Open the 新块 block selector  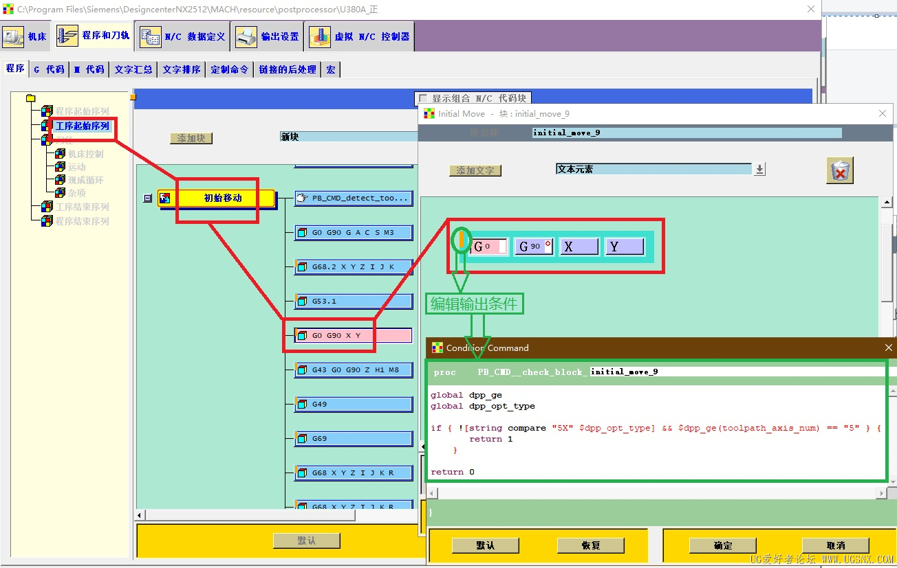[349, 137]
